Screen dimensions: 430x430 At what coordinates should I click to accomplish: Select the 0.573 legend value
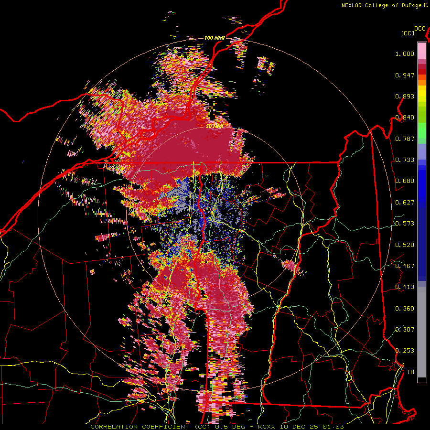point(405,224)
